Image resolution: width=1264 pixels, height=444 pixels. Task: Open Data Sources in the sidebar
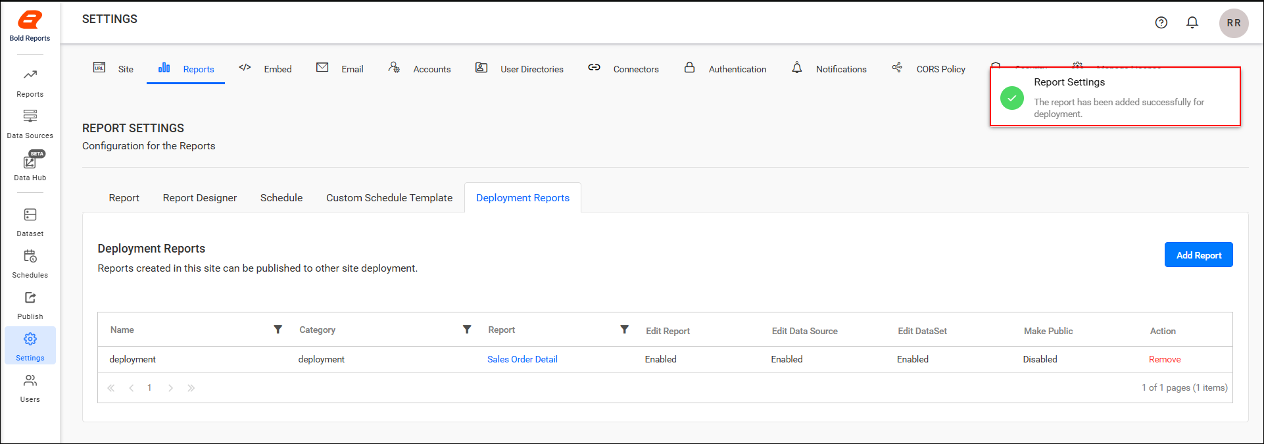pyautogui.click(x=30, y=123)
